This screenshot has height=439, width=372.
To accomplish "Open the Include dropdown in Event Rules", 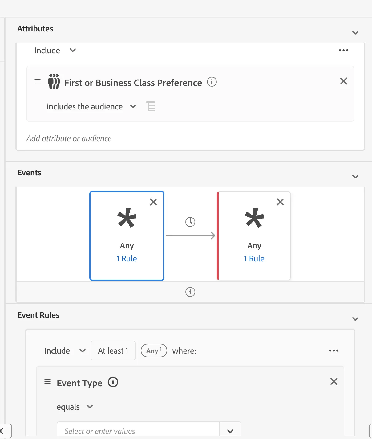I will pyautogui.click(x=65, y=351).
